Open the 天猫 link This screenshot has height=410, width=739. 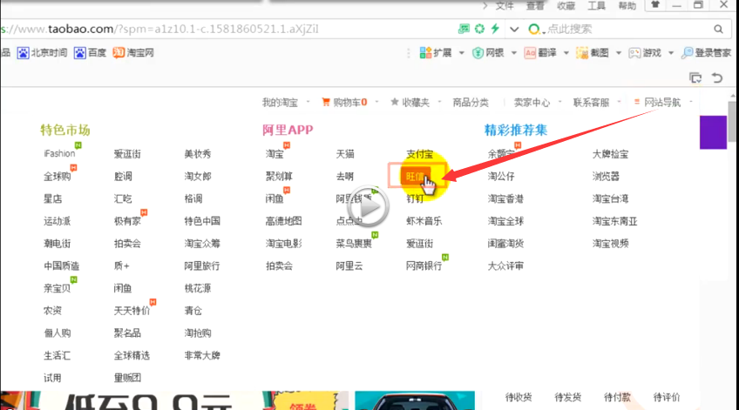[345, 154]
